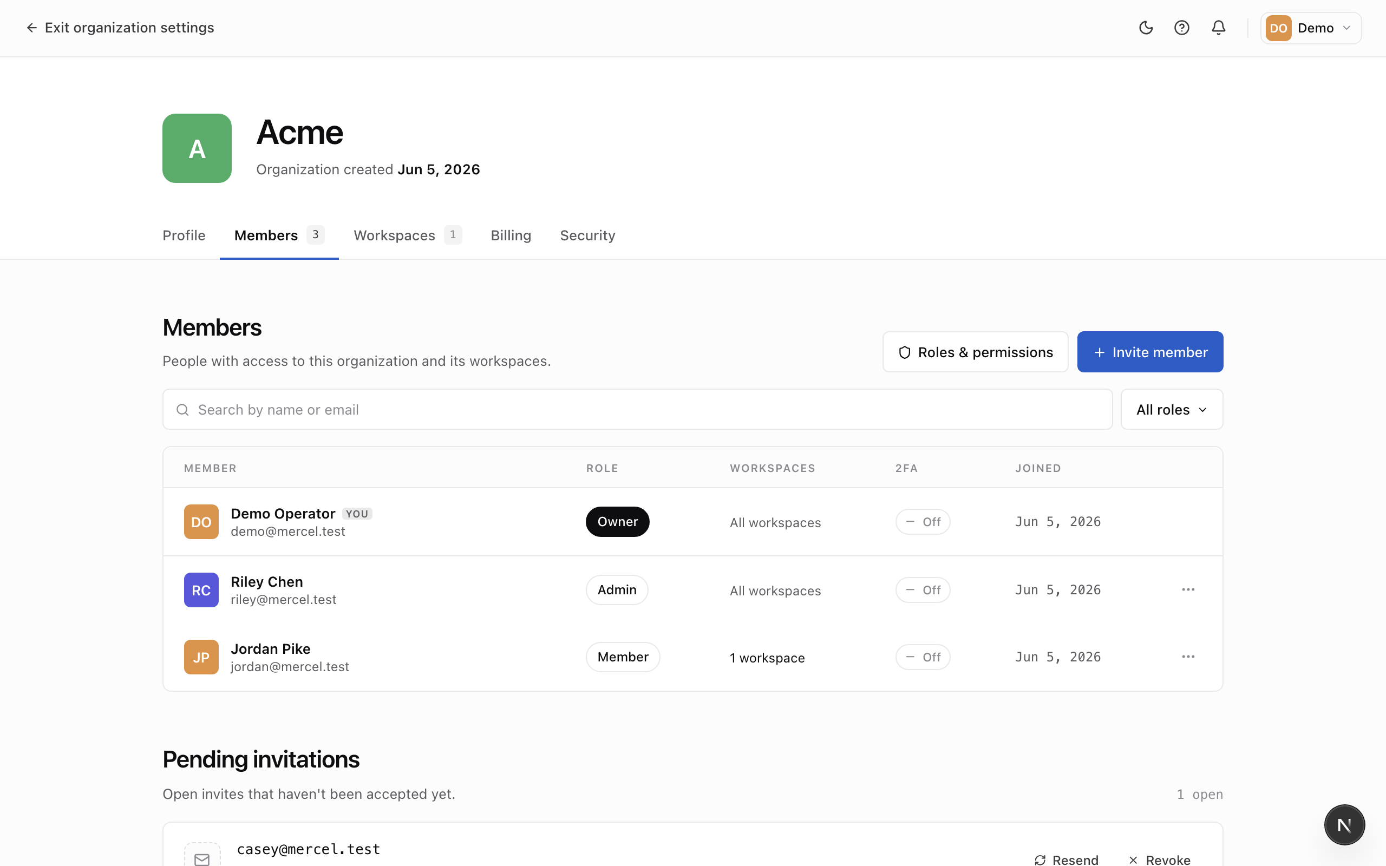Switch to the Security tab
The width and height of the screenshot is (1386, 866).
[x=587, y=235]
